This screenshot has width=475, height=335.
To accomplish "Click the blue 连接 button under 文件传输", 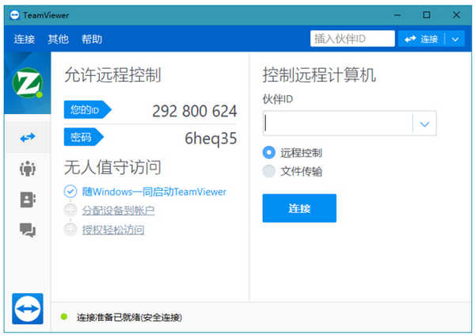I will click(x=299, y=208).
